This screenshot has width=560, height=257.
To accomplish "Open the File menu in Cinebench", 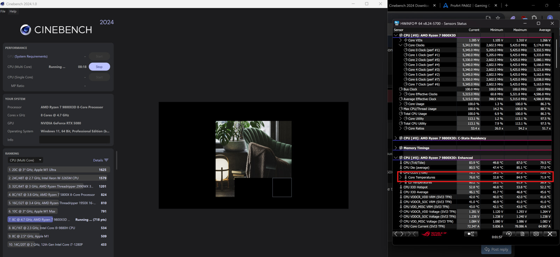I will [3, 11].
